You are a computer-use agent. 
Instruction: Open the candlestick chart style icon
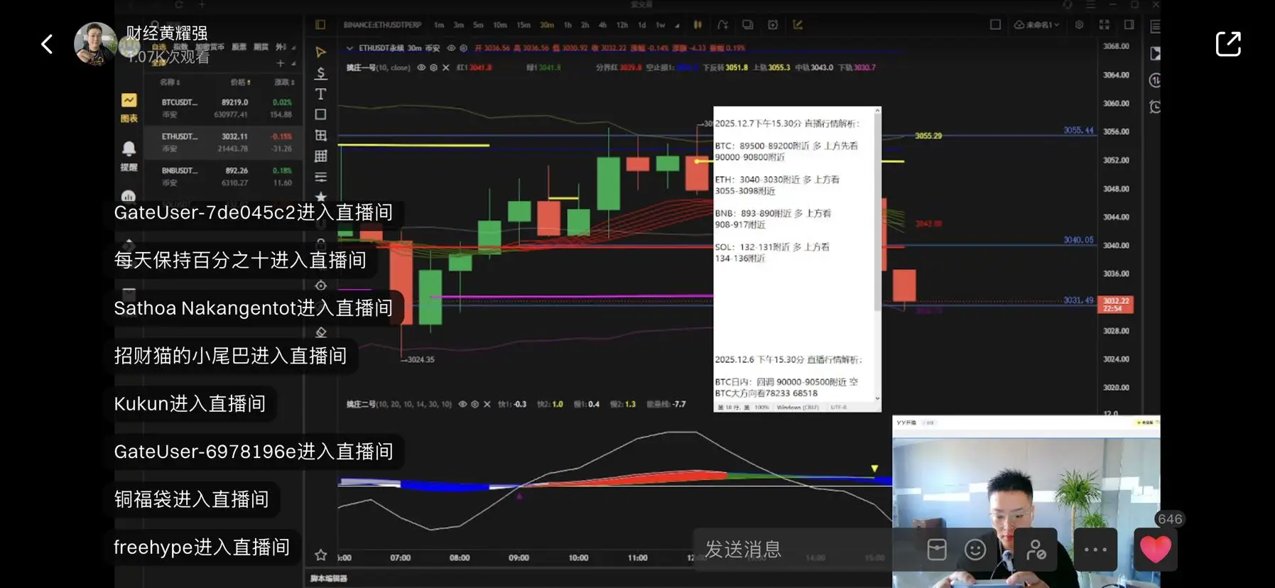[698, 25]
